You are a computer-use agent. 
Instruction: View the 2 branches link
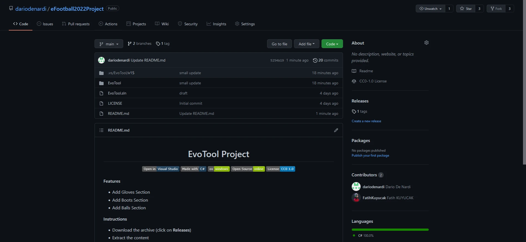click(140, 44)
